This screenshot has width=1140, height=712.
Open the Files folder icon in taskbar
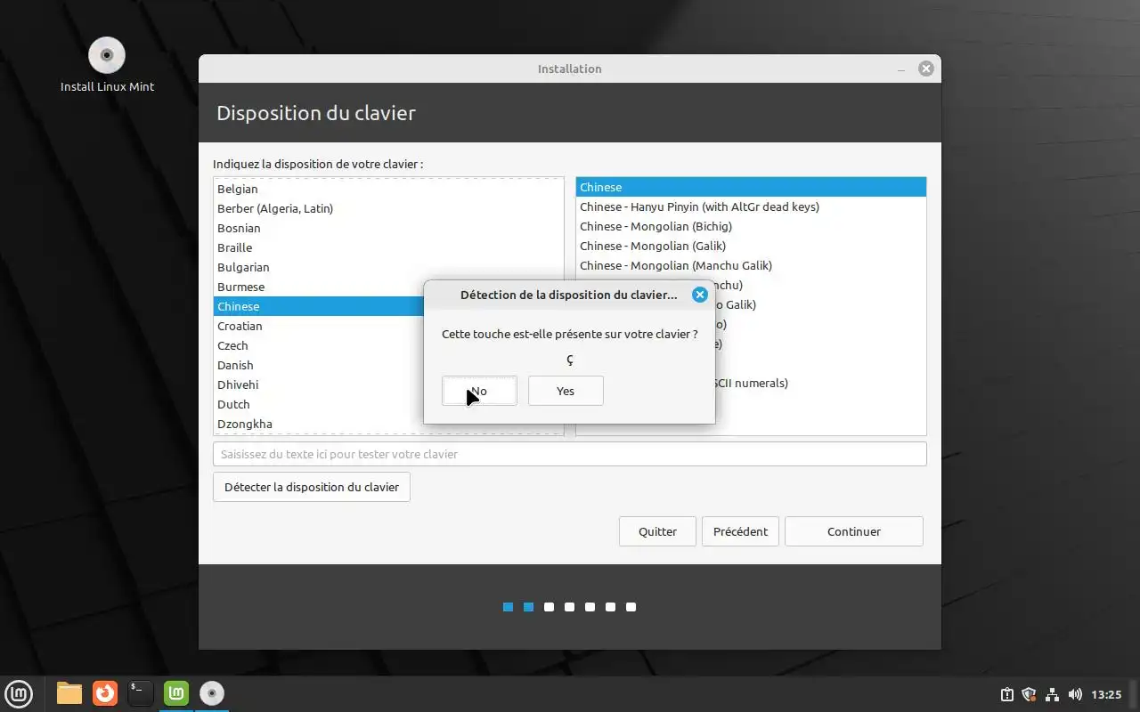(x=69, y=692)
